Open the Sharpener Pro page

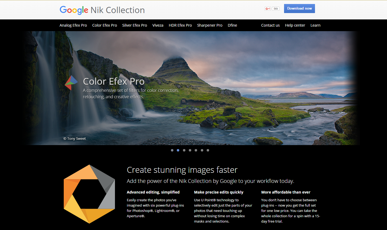(210, 25)
